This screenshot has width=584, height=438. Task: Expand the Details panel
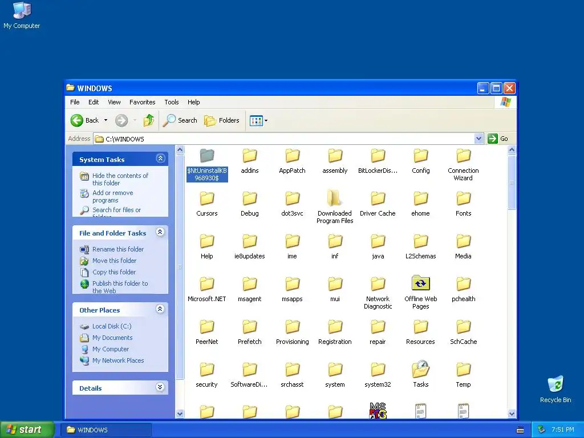pos(160,387)
